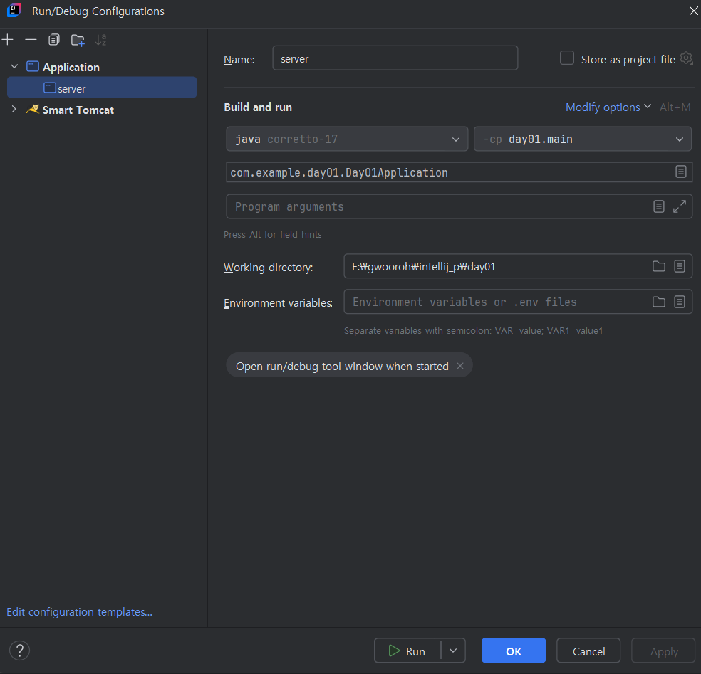Insert macros into Program arguments field
The width and height of the screenshot is (701, 674).
658,206
